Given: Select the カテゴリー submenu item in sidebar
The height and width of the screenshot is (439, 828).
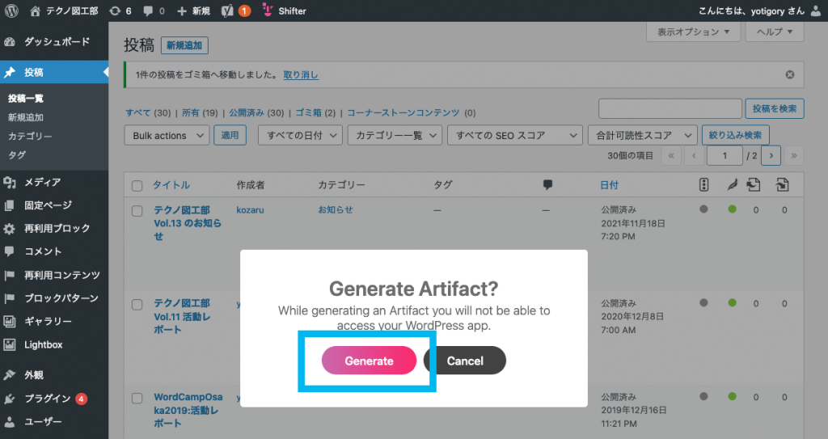Looking at the screenshot, I should [x=30, y=136].
